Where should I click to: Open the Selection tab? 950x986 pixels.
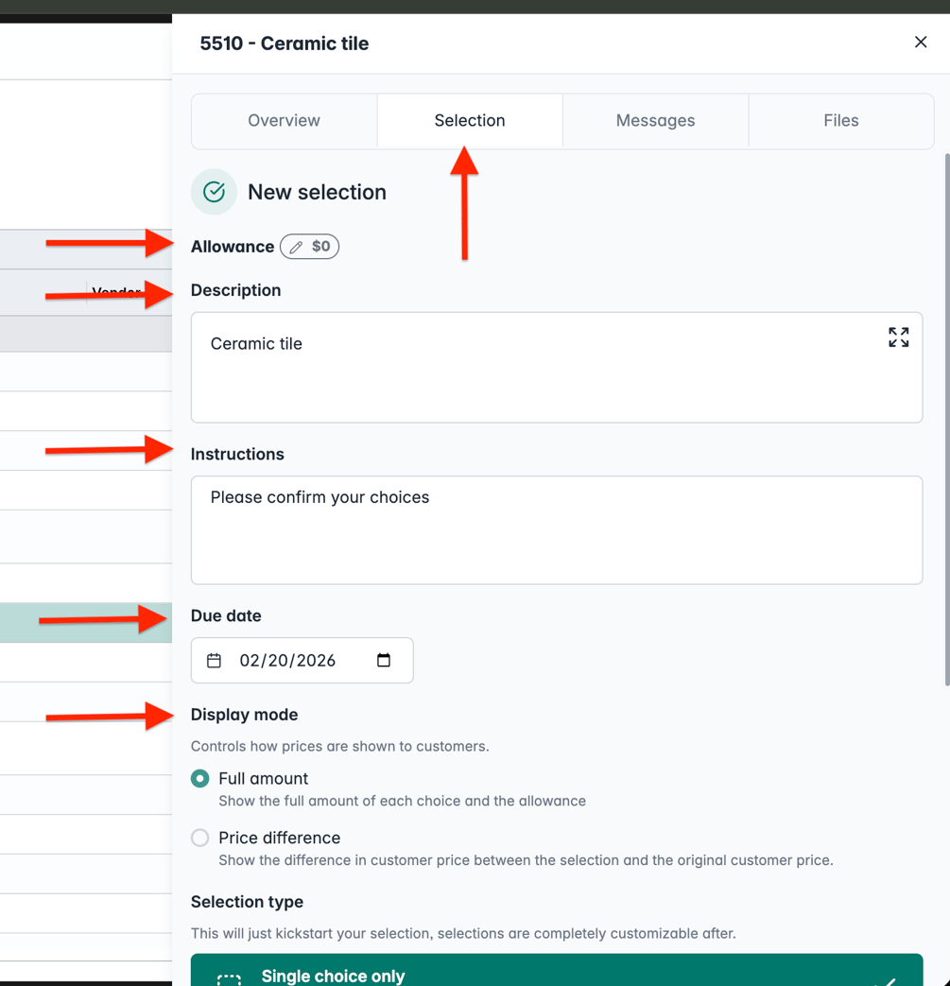pos(470,120)
